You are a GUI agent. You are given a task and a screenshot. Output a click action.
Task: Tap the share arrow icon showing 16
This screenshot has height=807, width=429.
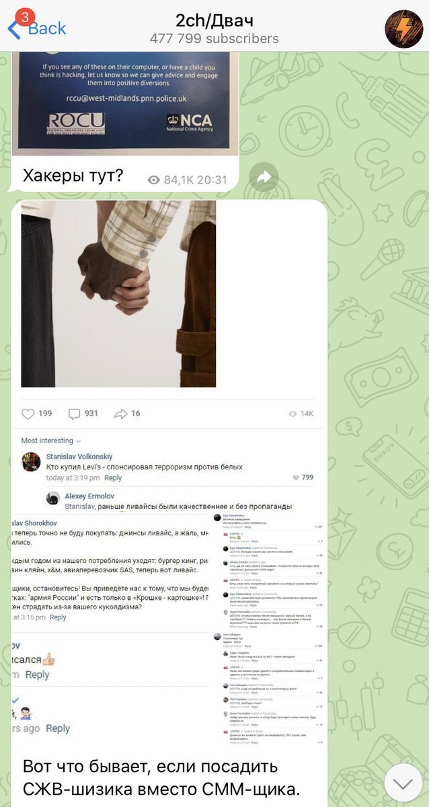(121, 413)
